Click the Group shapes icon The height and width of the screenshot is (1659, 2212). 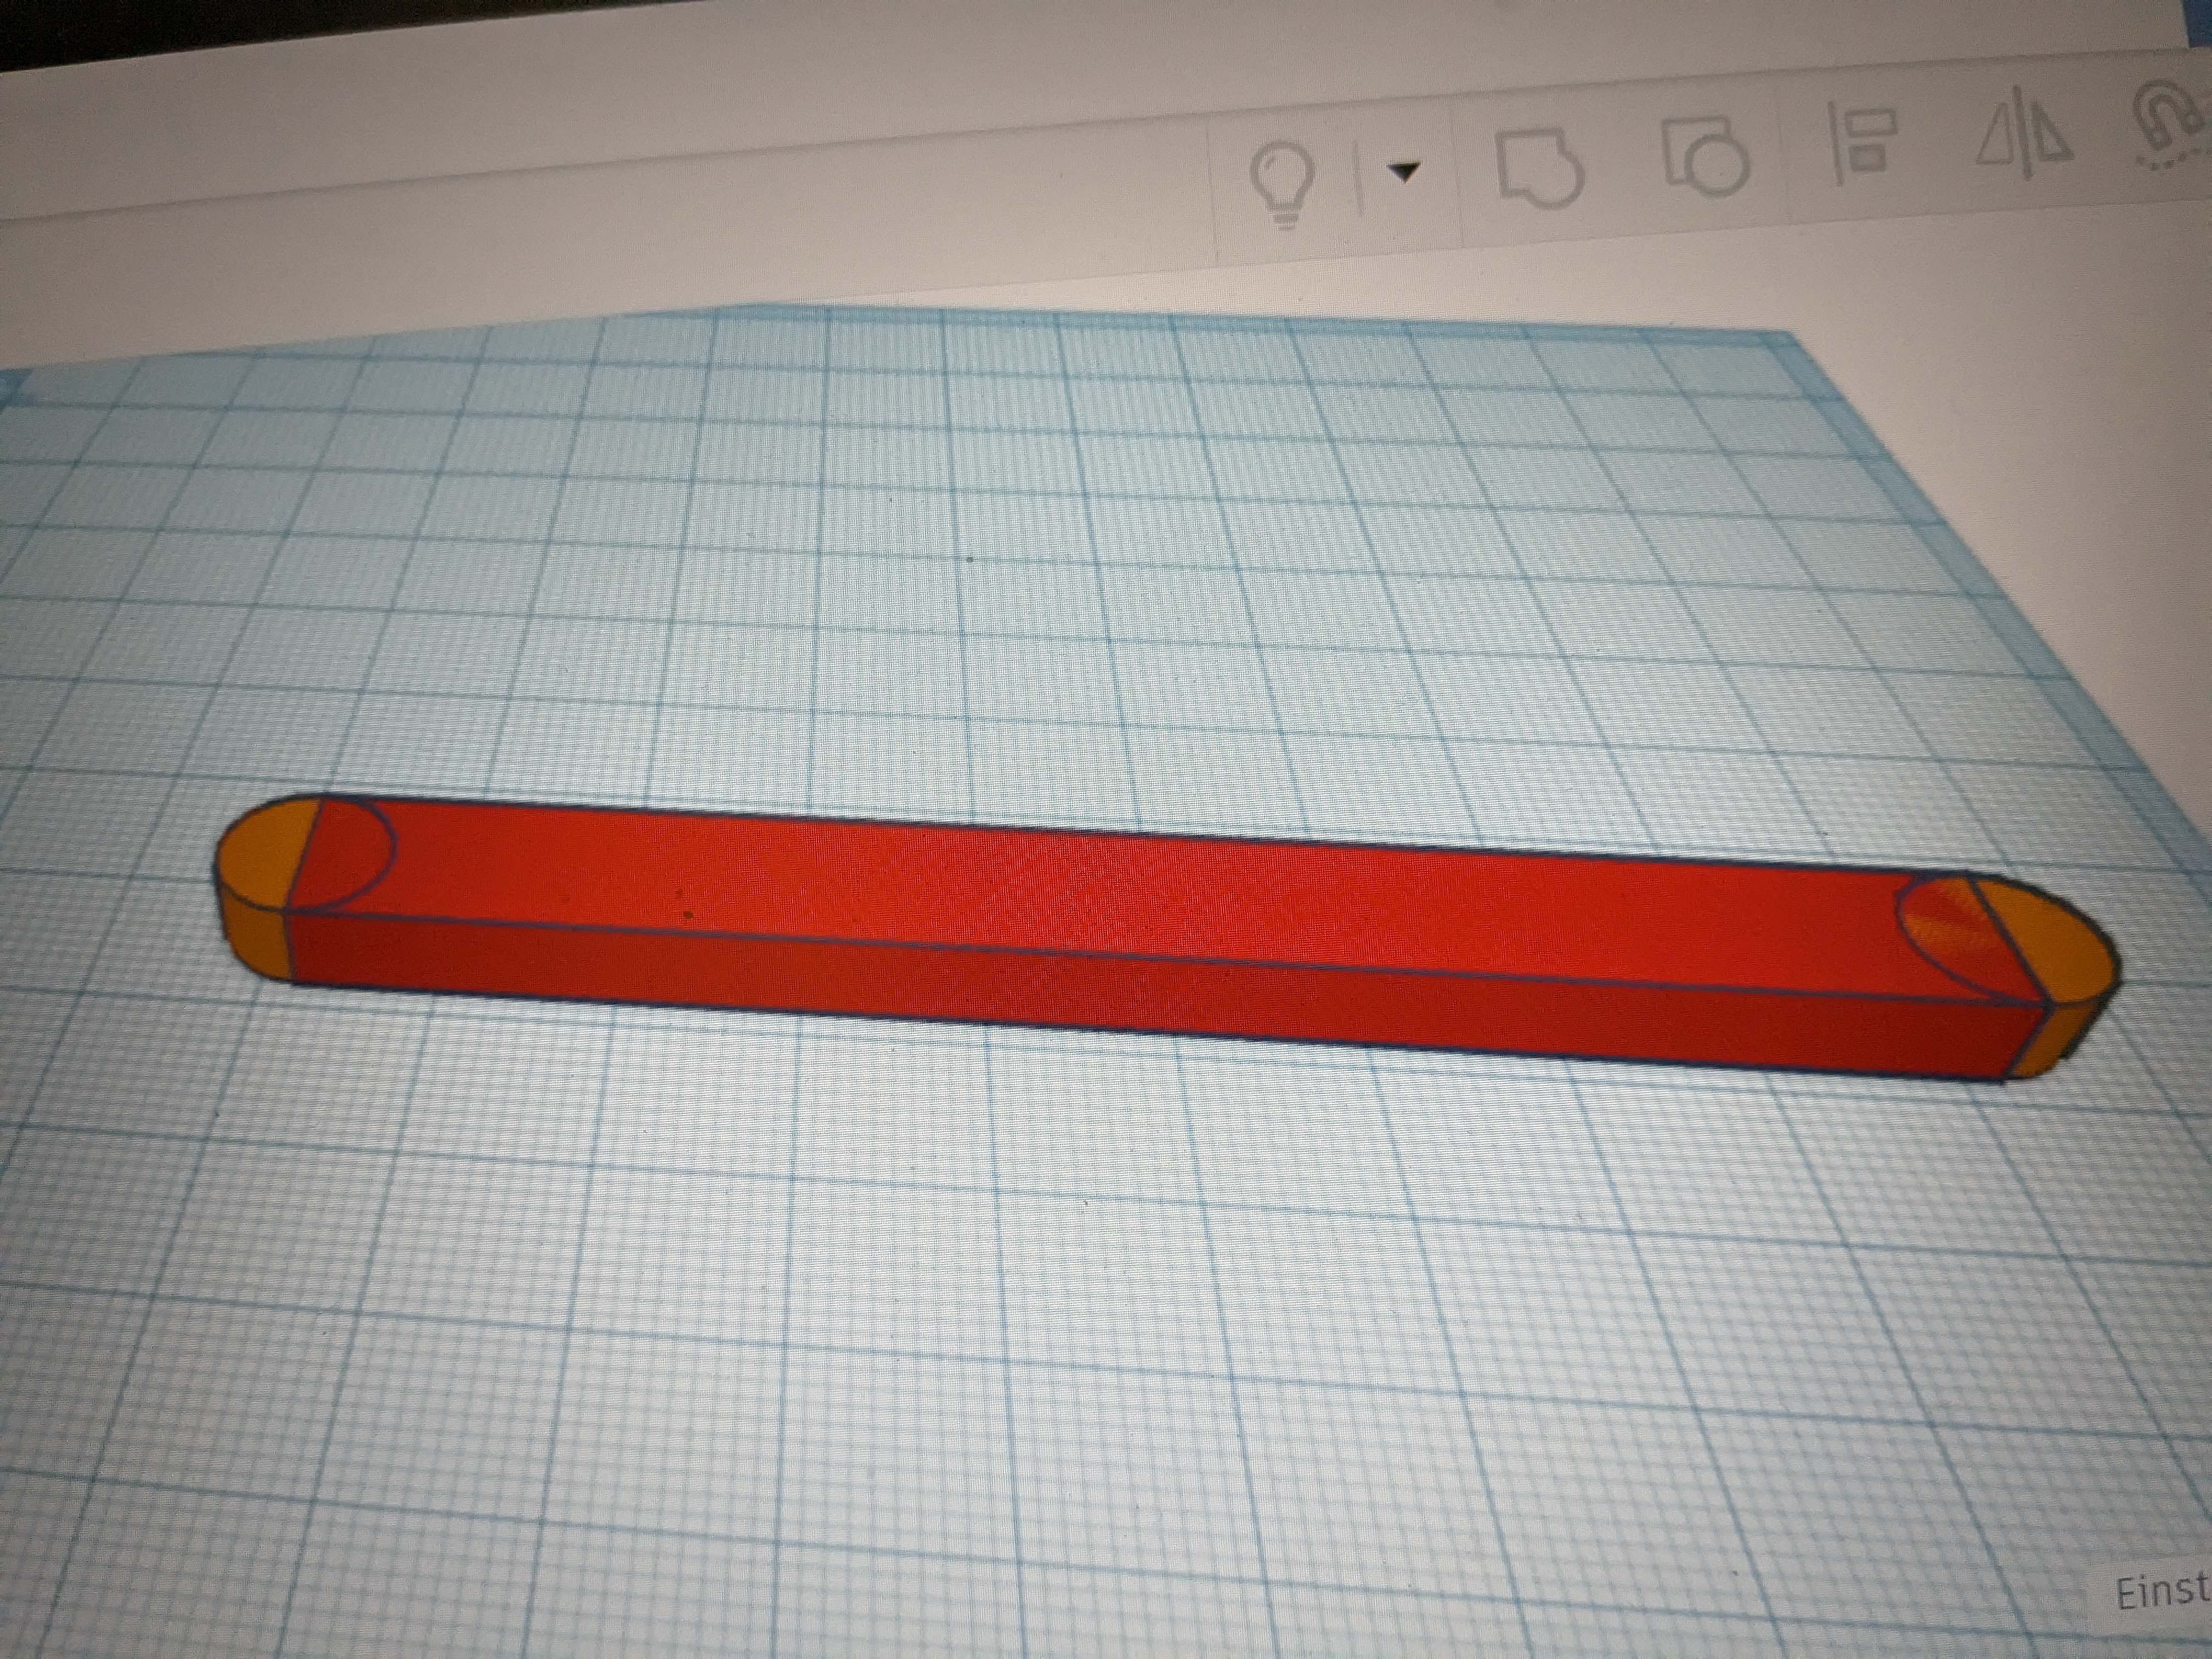[1541, 170]
